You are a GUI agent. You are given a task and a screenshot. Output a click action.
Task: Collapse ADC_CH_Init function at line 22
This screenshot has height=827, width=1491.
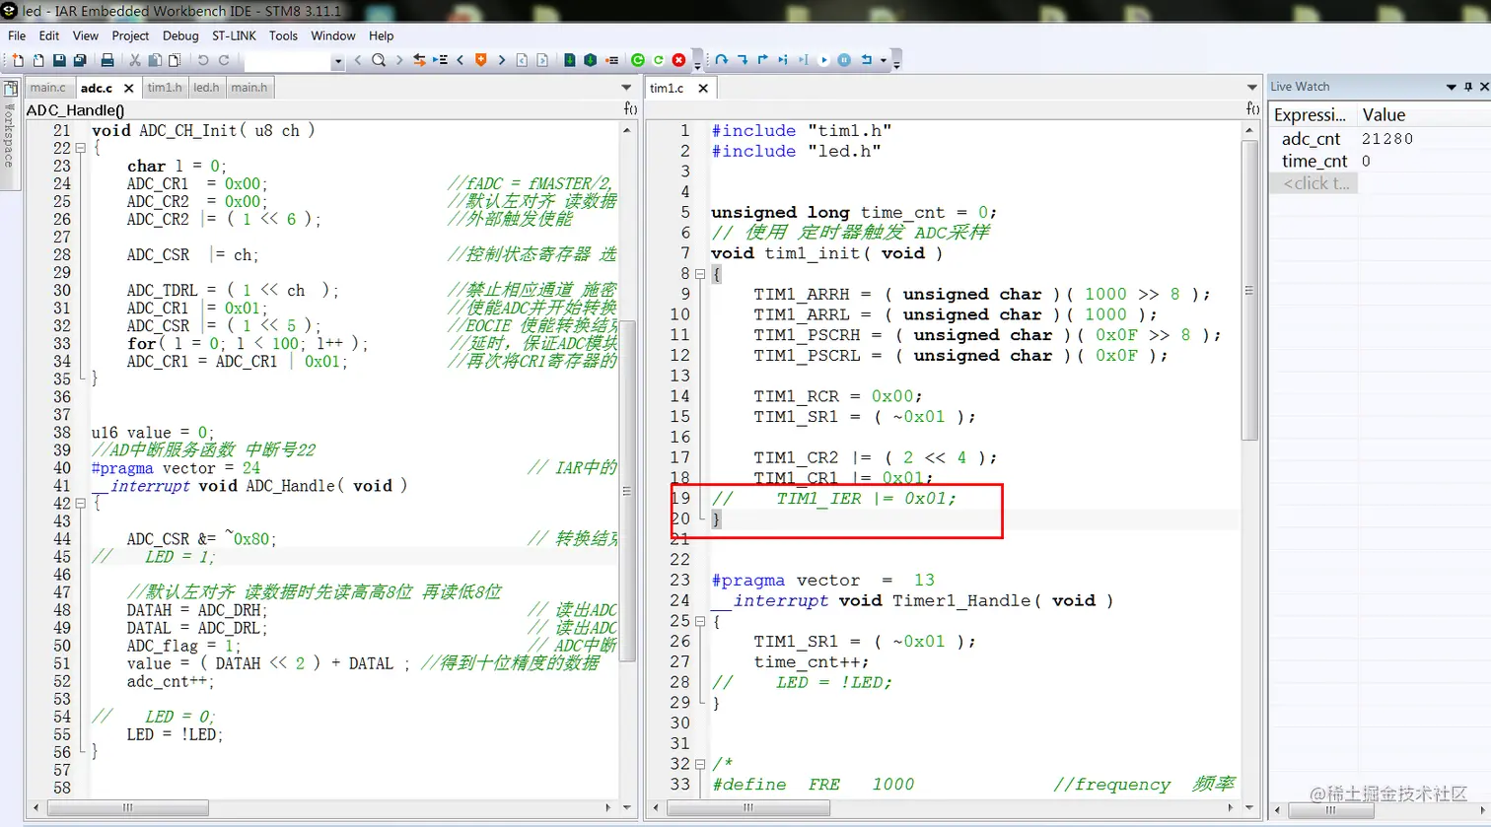click(81, 148)
